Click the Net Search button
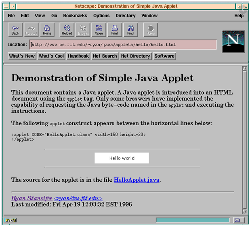 click(x=105, y=56)
